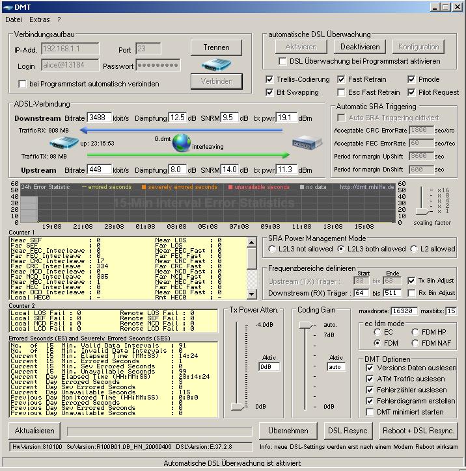Viewport: 466px width, 471px height.
Task: Choose the FDM HP radio button
Action: click(415, 332)
